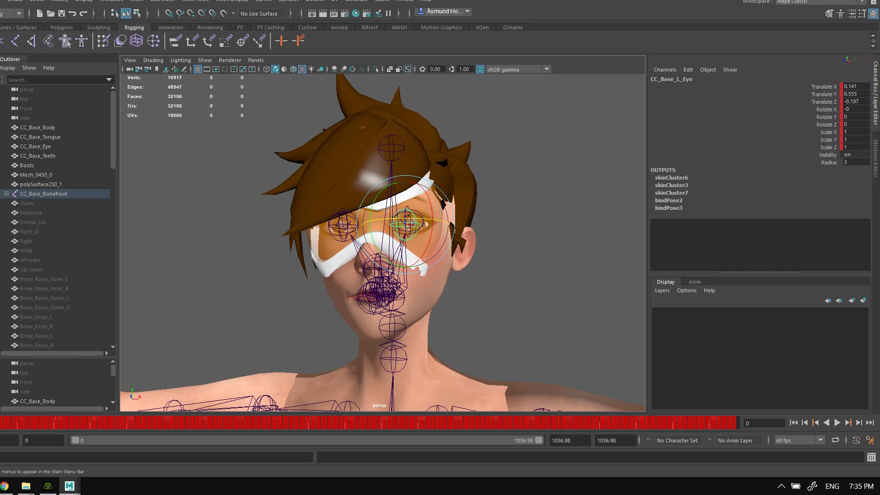Click Play forwards button
Viewport: 880px width, 495px height.
pos(837,423)
